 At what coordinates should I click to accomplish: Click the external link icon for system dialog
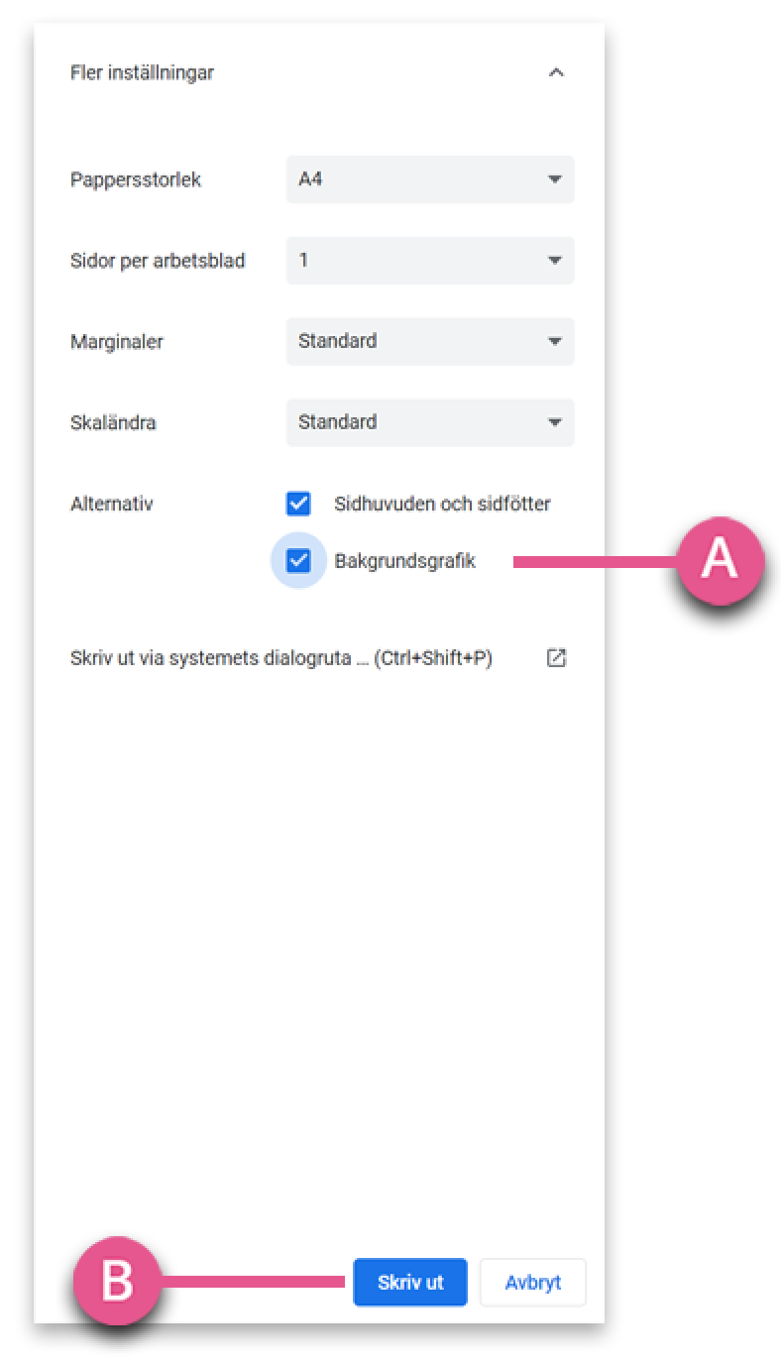pos(556,658)
